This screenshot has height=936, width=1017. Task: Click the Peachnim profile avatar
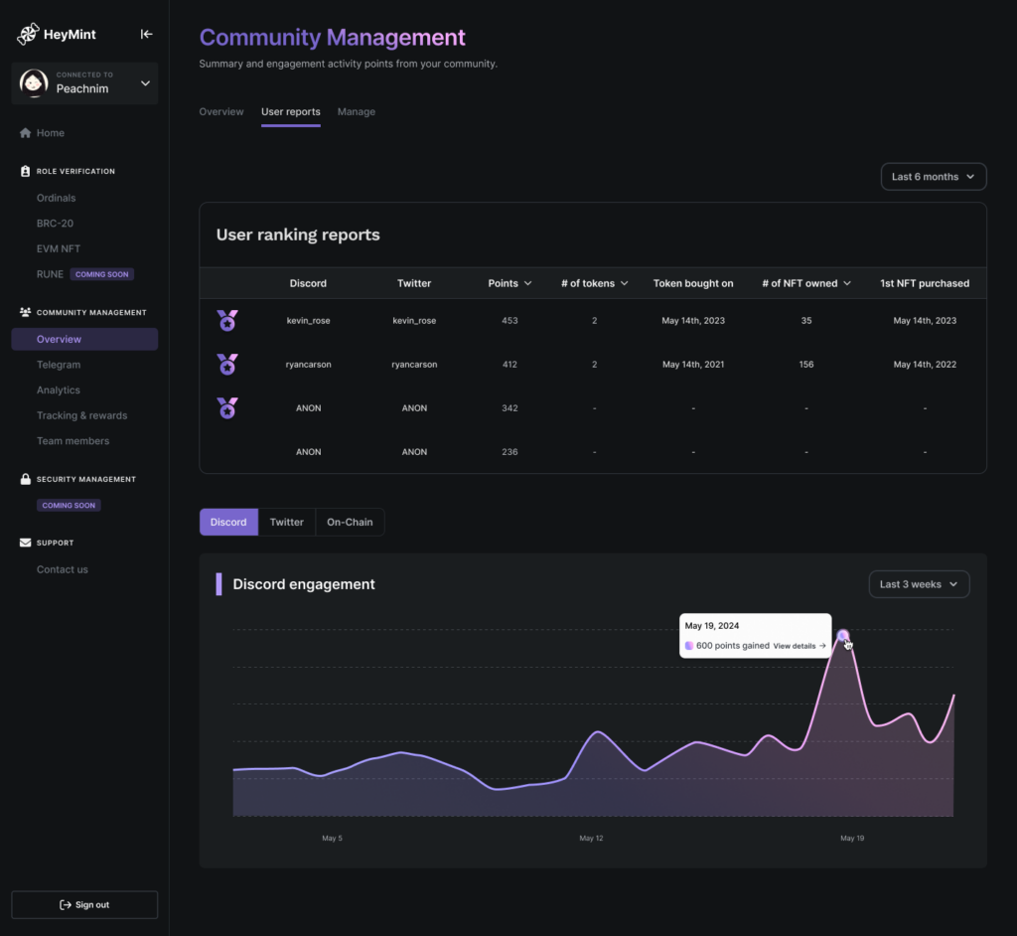coord(35,83)
